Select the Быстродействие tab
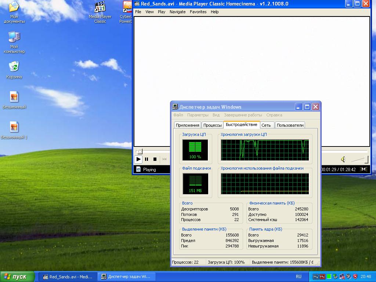 tap(242, 125)
